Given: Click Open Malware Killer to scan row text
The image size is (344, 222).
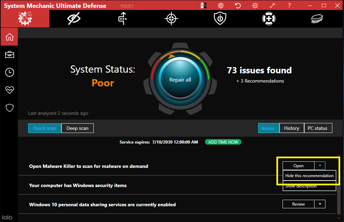Looking at the screenshot, I should pyautogui.click(x=89, y=166).
